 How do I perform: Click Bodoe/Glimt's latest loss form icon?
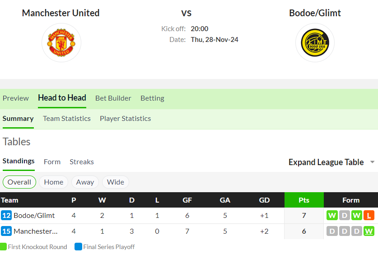(369, 215)
